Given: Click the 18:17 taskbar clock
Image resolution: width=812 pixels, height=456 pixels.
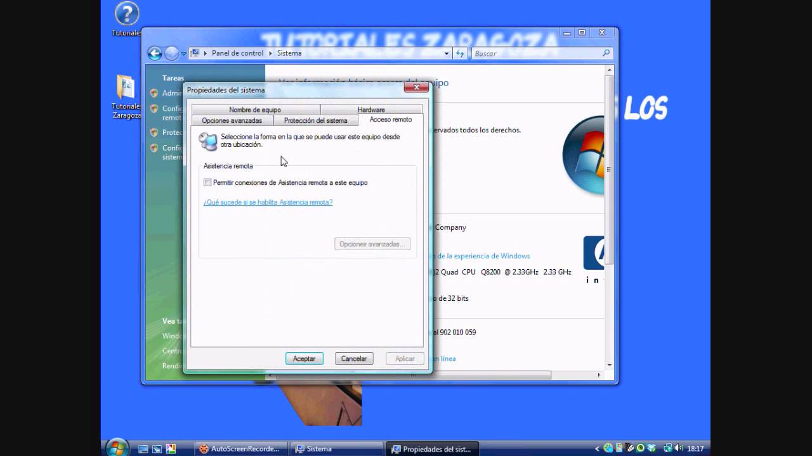Looking at the screenshot, I should click(x=695, y=448).
